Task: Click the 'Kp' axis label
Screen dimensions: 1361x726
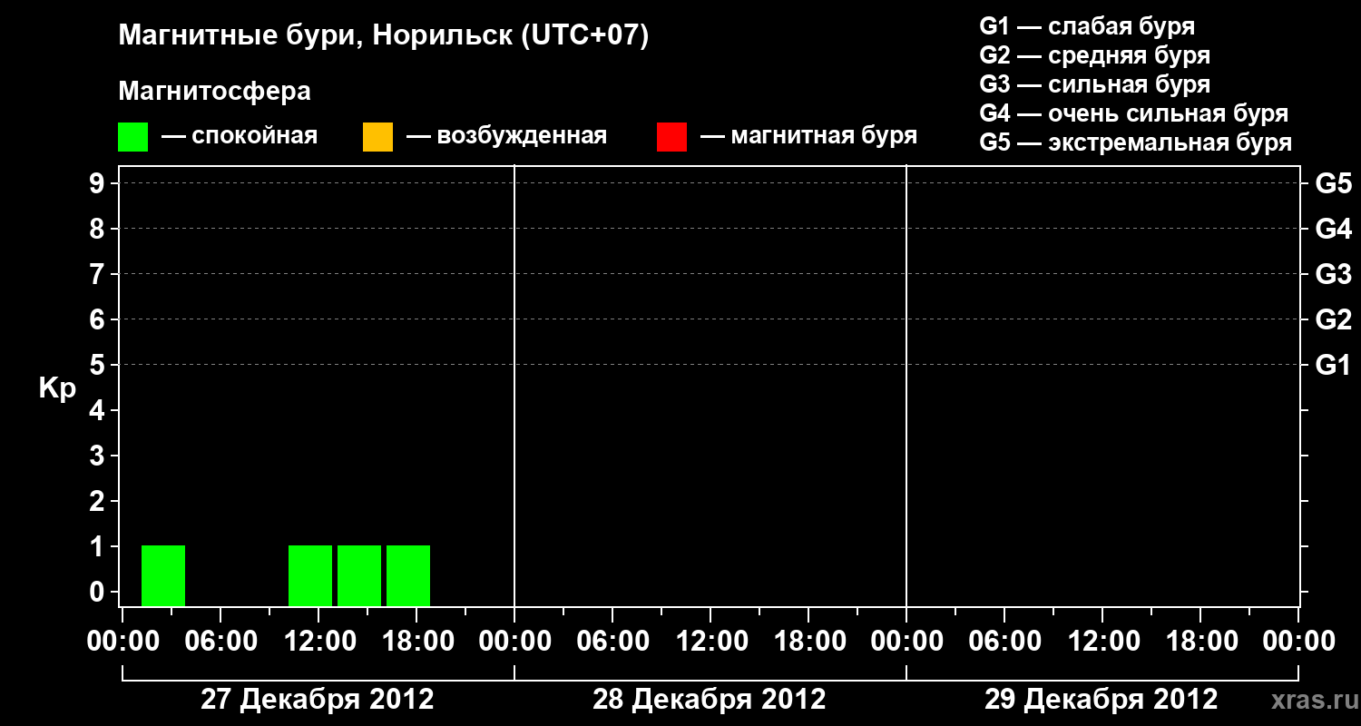Action: tap(58, 389)
